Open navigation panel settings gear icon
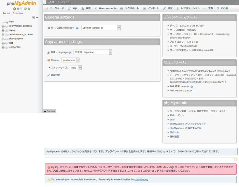239x187 pixels. coord(25,9)
